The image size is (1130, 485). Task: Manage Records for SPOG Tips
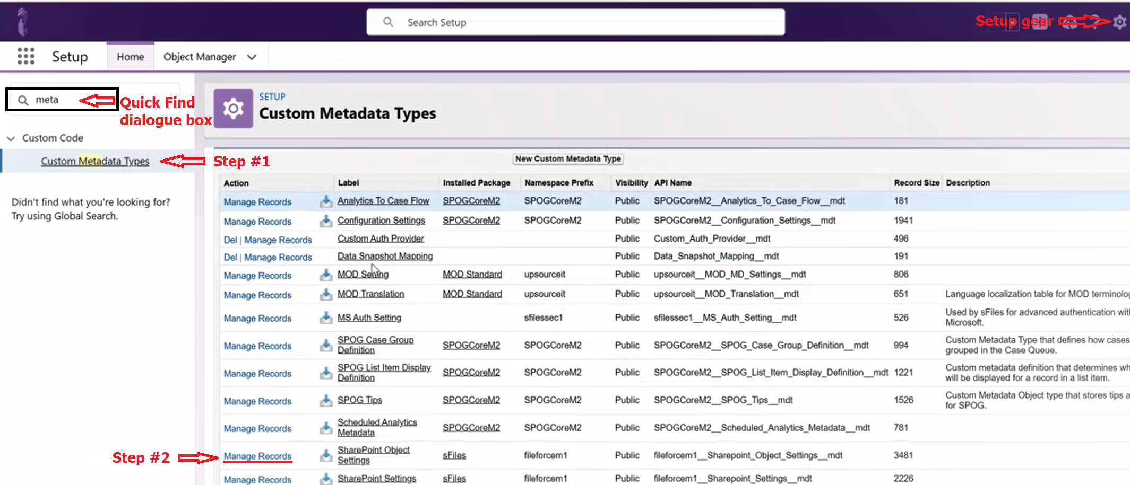(x=257, y=401)
